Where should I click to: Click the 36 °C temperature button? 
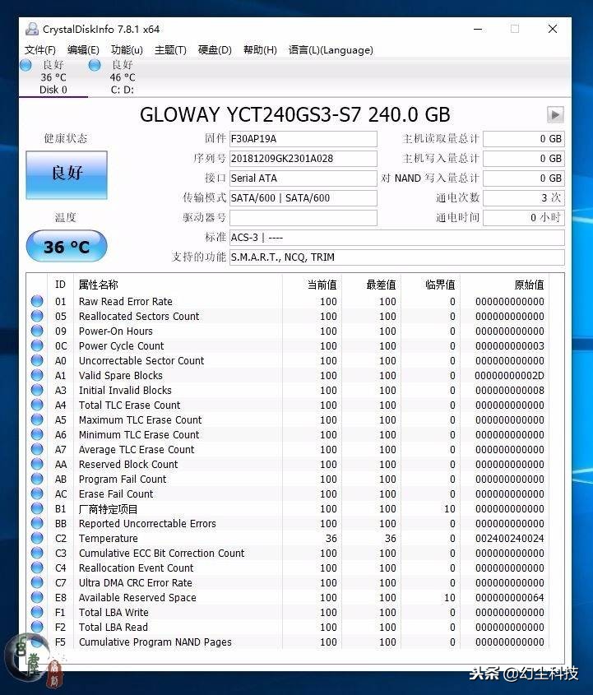click(x=67, y=246)
